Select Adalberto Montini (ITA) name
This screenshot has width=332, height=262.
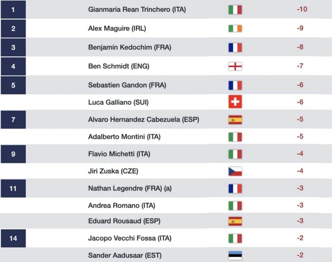[x=124, y=137]
